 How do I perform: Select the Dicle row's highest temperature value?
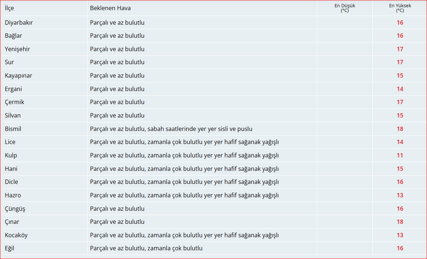pos(400,182)
